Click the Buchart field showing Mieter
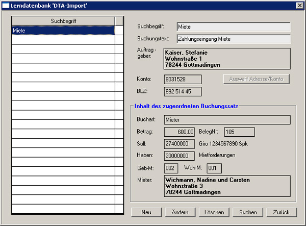Viewport: 306px width, 226px height. pyautogui.click(x=226, y=120)
